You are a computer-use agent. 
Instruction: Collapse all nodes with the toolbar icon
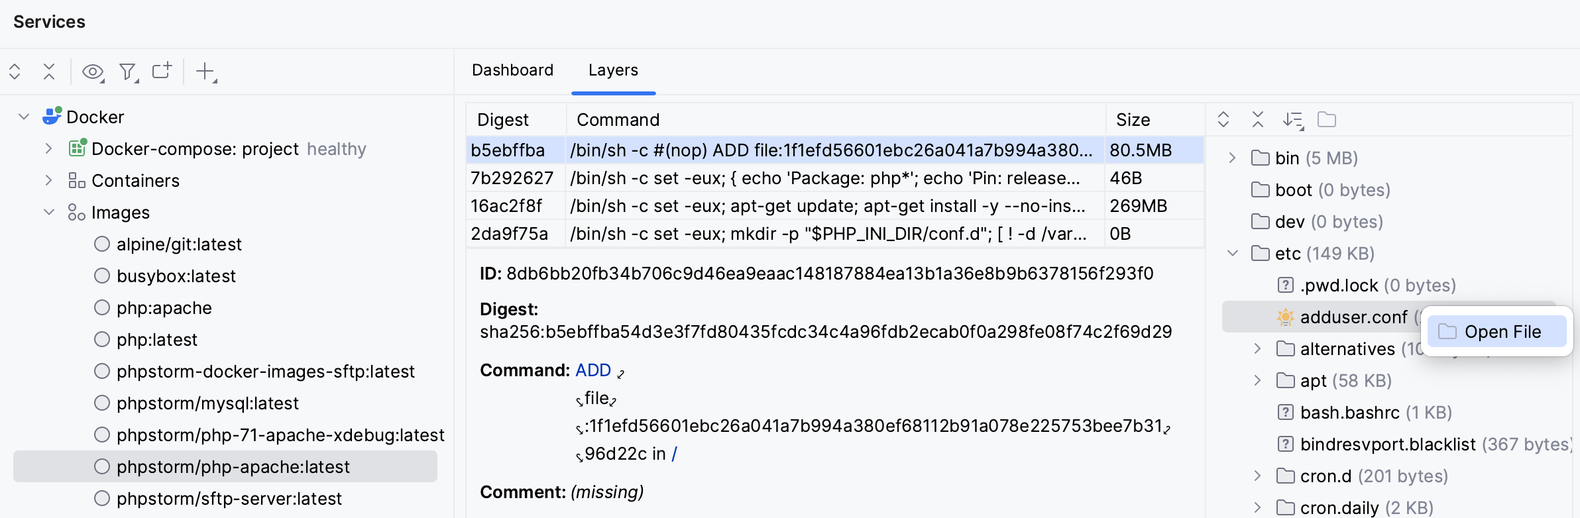pos(49,72)
